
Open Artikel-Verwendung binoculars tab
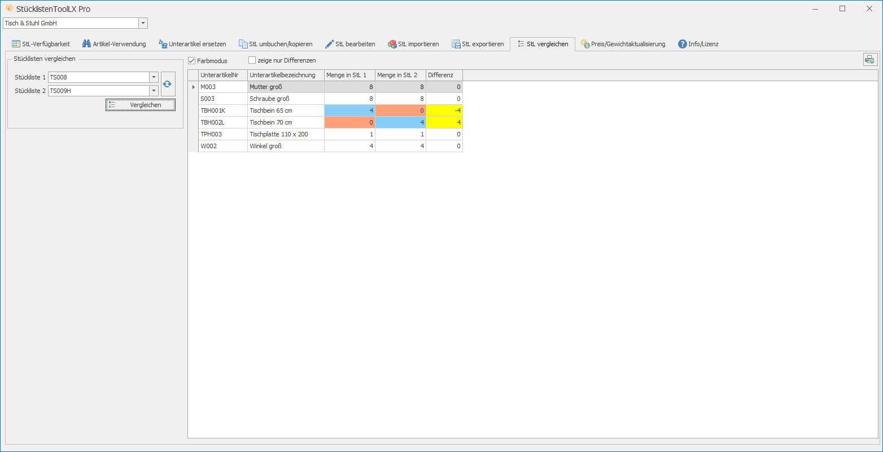pyautogui.click(x=114, y=44)
